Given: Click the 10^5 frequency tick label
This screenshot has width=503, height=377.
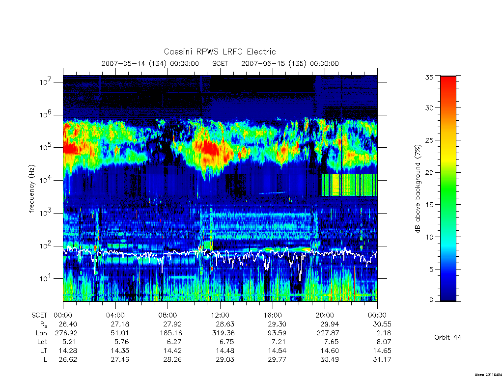Looking at the screenshot, I should [x=46, y=147].
